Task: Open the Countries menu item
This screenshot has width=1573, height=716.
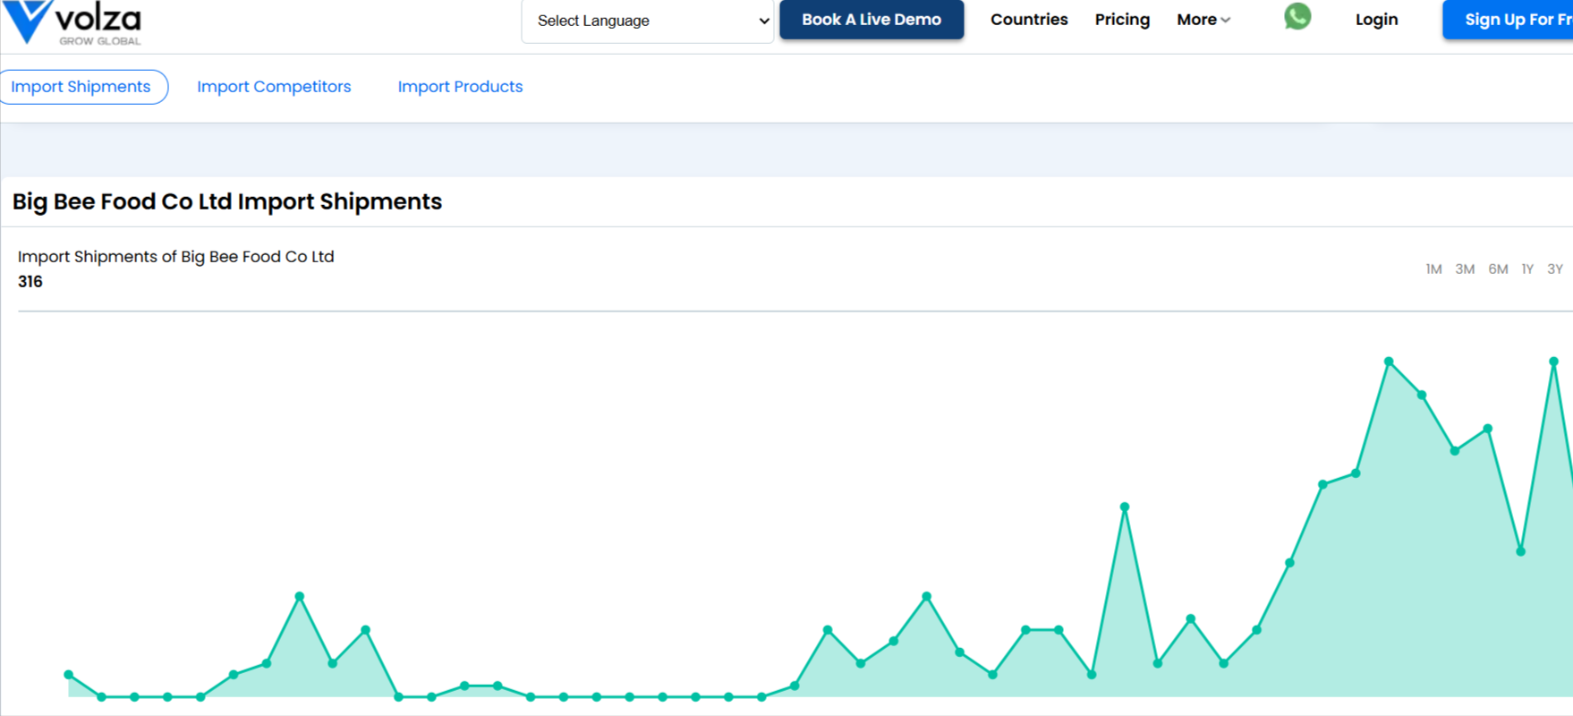Action: coord(1029,20)
